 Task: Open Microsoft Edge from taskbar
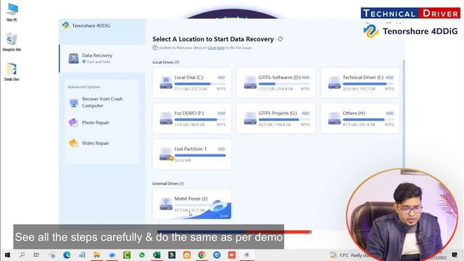pyautogui.click(x=67, y=254)
